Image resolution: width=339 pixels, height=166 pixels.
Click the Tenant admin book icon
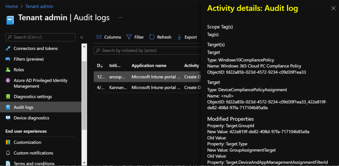(x=10, y=20)
